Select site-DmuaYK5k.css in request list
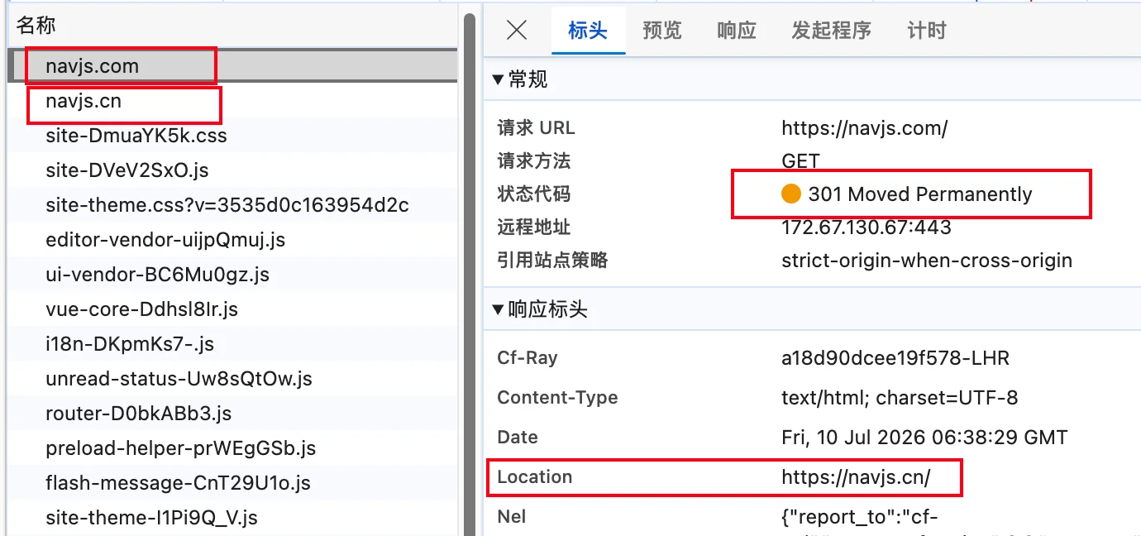 (x=233, y=136)
